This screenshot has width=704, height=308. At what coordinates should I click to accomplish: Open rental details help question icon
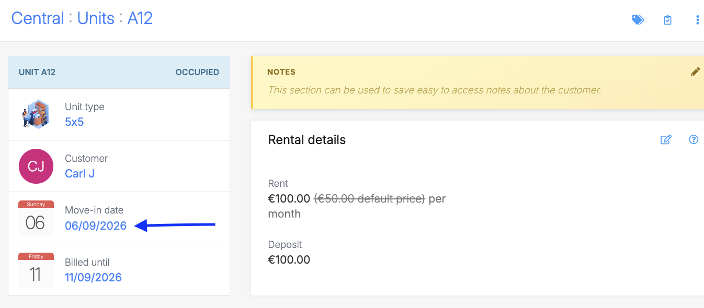694,139
